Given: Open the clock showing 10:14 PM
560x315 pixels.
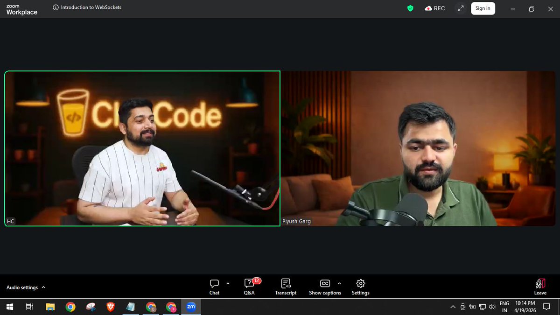Looking at the screenshot, I should click(x=525, y=307).
